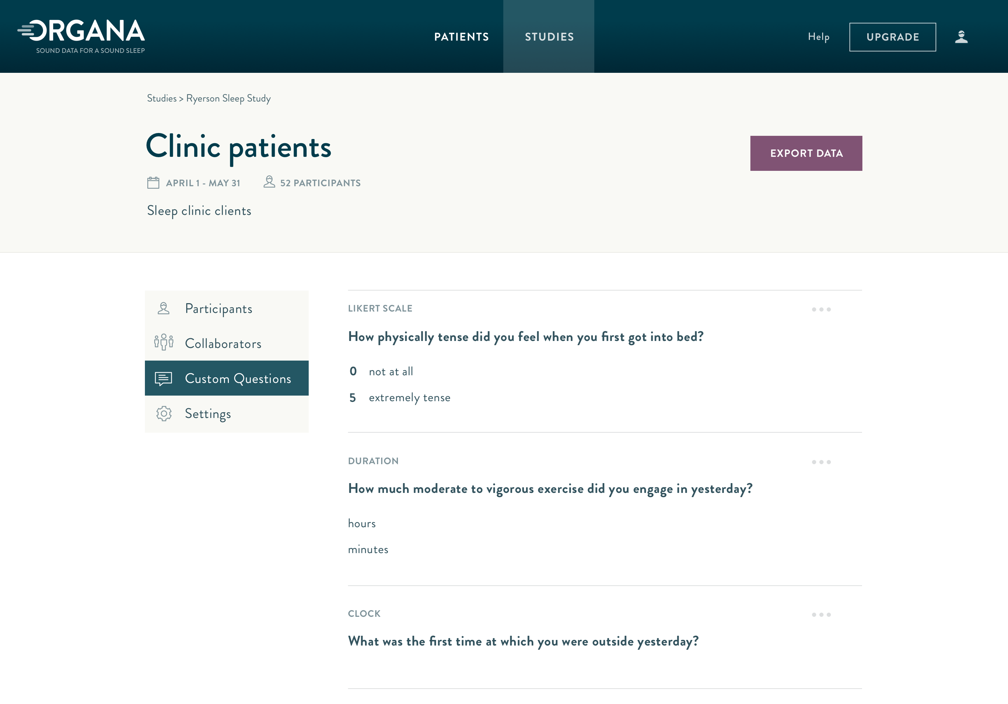Select the hours input field
The image size is (1008, 704).
[x=362, y=523]
